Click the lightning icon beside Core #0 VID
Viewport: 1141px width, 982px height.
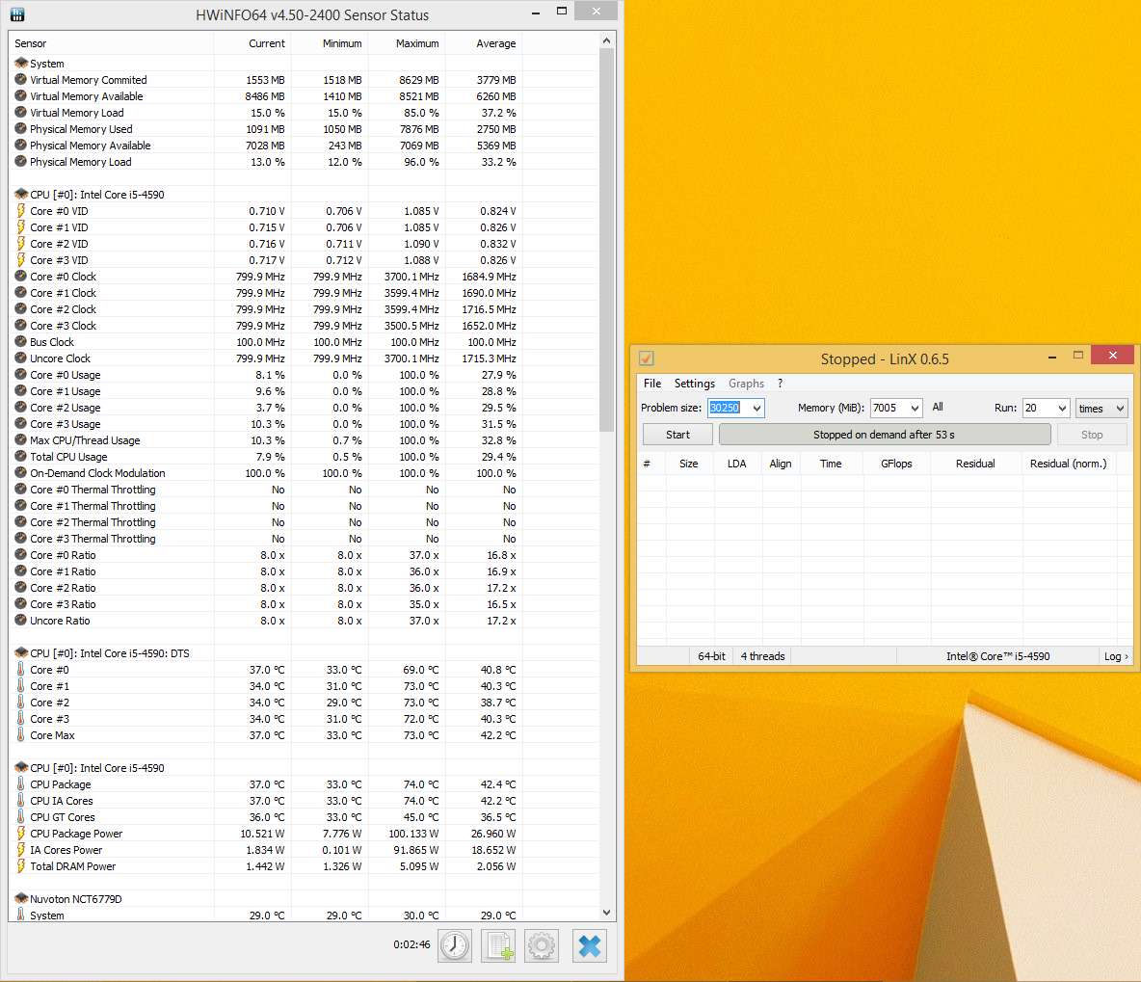point(20,211)
